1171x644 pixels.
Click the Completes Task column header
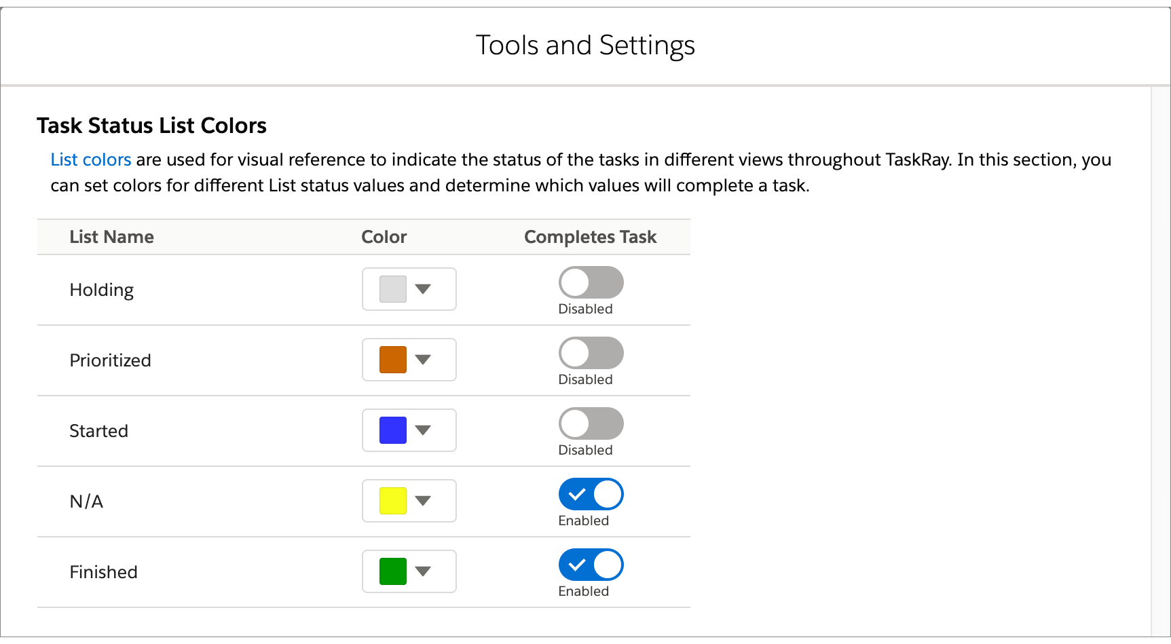click(x=590, y=237)
